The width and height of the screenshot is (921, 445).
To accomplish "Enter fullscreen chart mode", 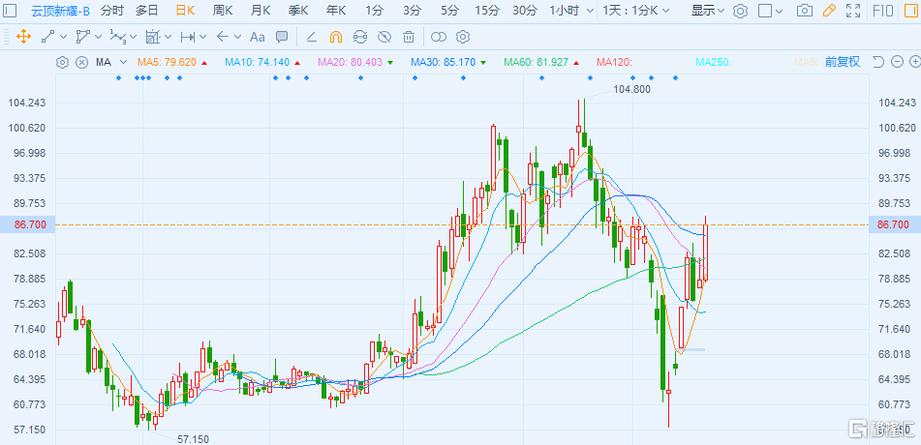I will [852, 12].
